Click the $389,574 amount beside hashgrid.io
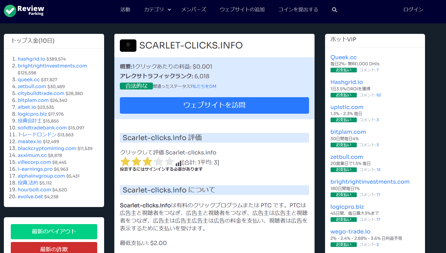This screenshot has height=253, width=446. coord(56,59)
